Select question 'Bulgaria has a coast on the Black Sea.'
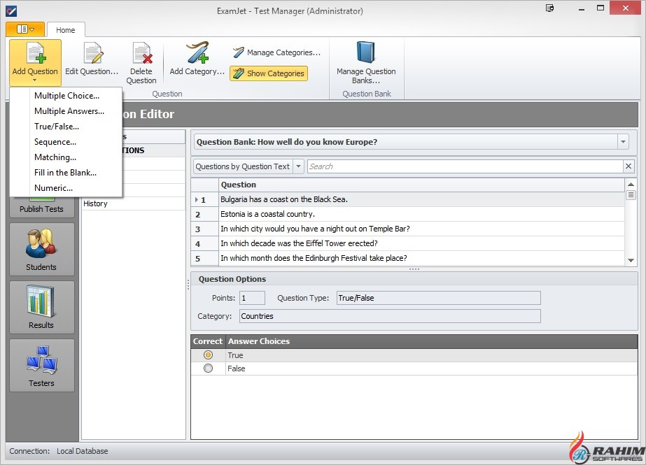This screenshot has width=646, height=465. coord(421,199)
